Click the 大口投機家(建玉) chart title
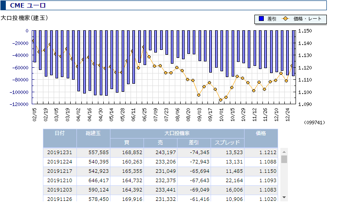Viewport: 338px width, 204px height. point(24,18)
